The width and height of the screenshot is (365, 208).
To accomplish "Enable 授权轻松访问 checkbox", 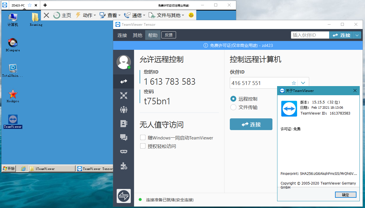I will tap(143, 146).
